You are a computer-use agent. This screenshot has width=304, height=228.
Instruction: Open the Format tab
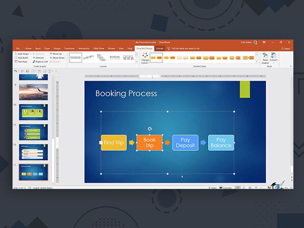pyautogui.click(x=160, y=48)
